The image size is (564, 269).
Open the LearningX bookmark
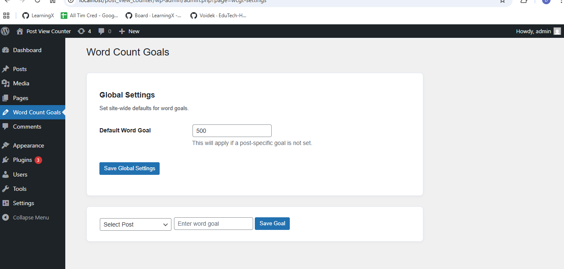coord(38,15)
